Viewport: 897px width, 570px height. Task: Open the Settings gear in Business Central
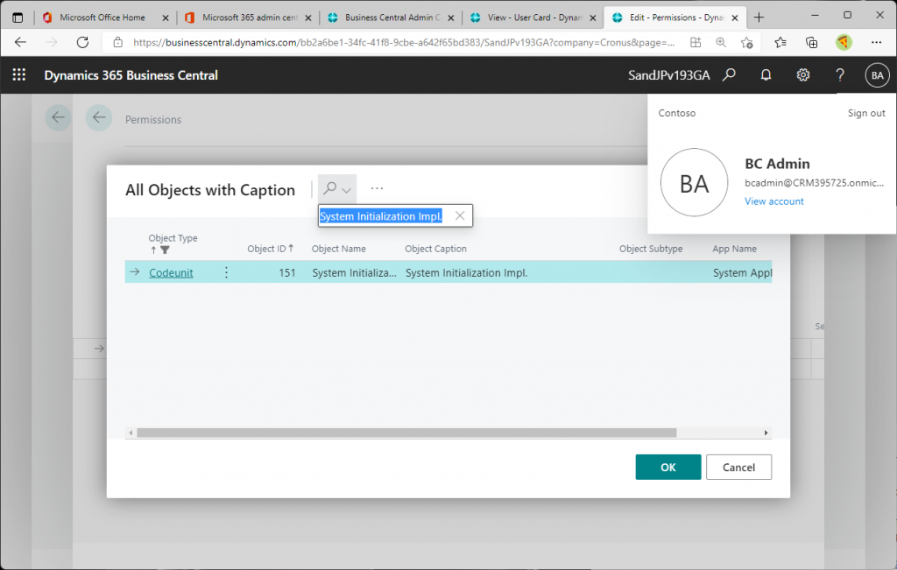point(803,75)
